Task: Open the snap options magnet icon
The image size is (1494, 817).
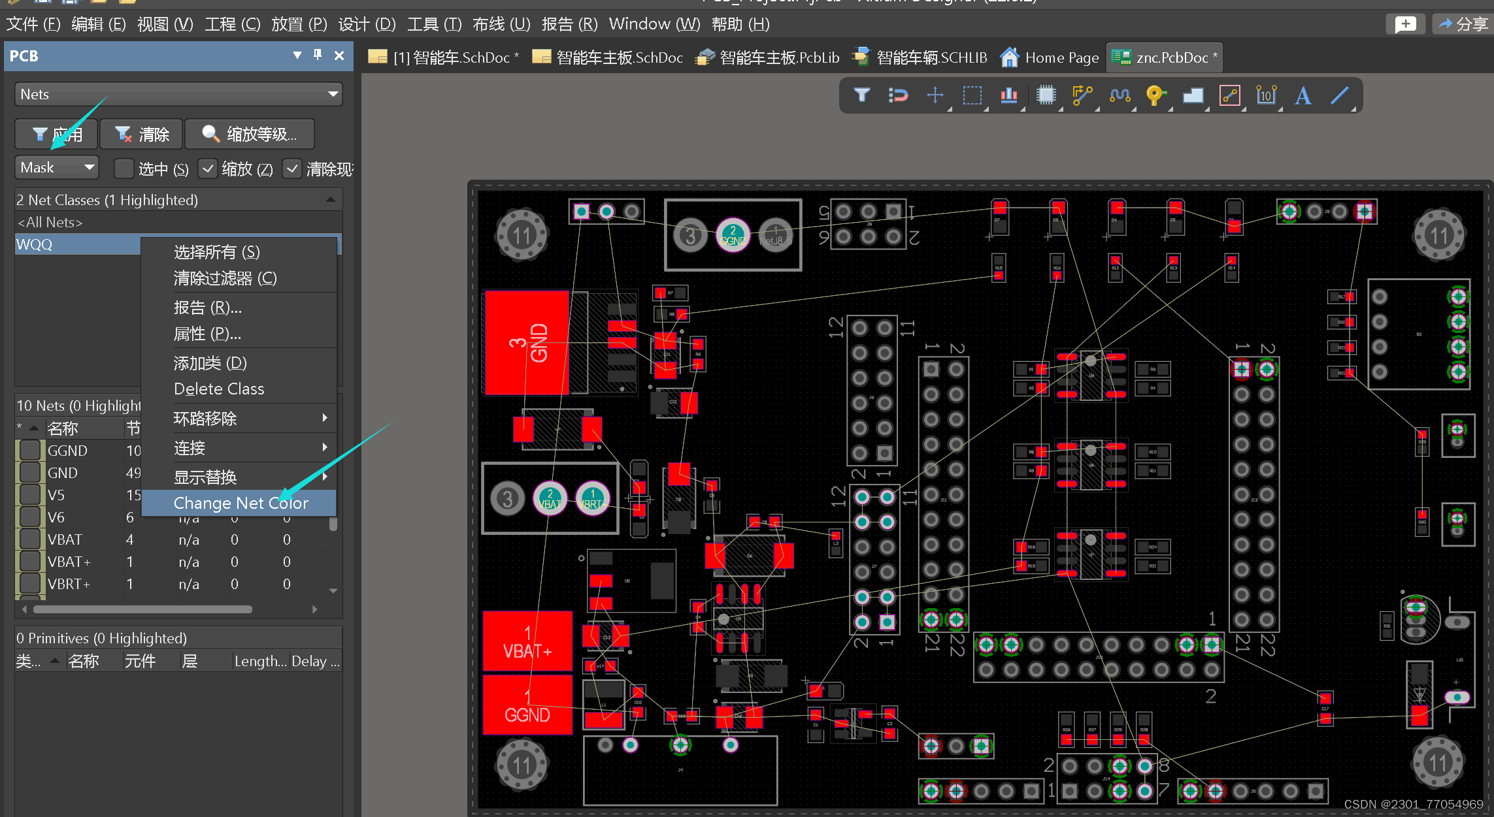Action: point(898,95)
